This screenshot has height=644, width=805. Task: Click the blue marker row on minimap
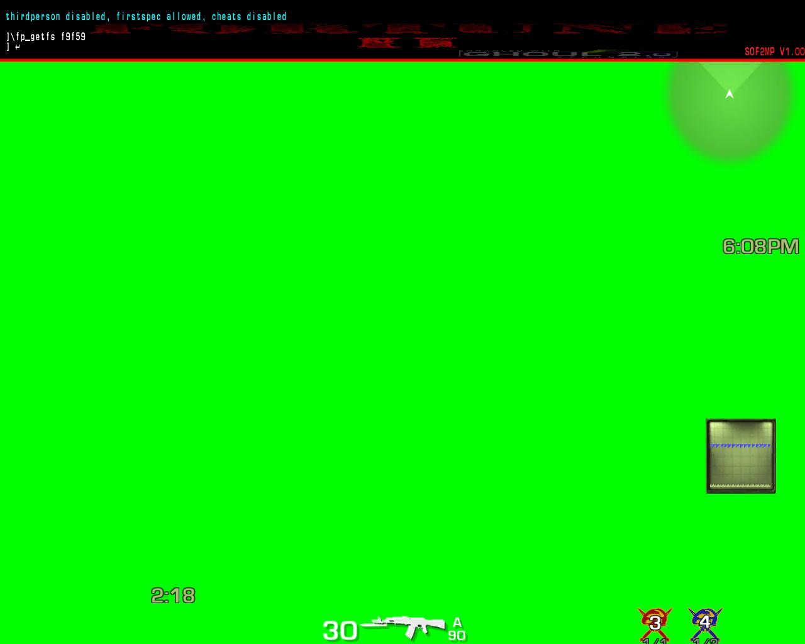point(740,445)
